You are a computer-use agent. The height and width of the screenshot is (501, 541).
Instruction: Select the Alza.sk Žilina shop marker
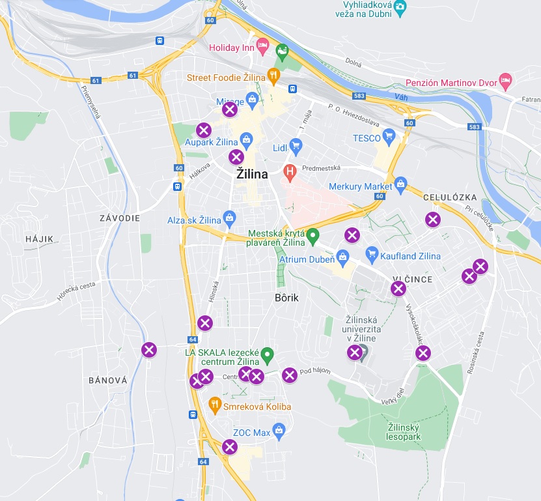[x=229, y=219]
